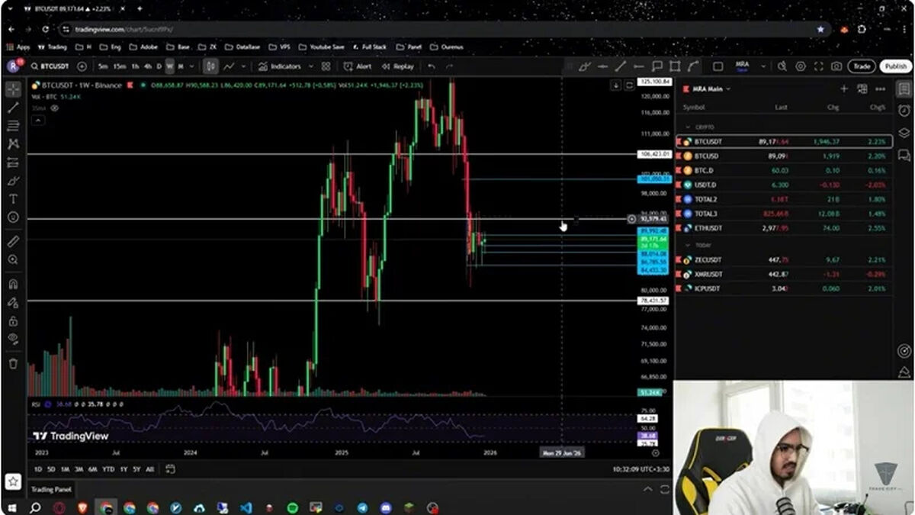The width and height of the screenshot is (915, 515).
Task: Click the symbol search BTCUSDT box
Action: click(x=50, y=66)
